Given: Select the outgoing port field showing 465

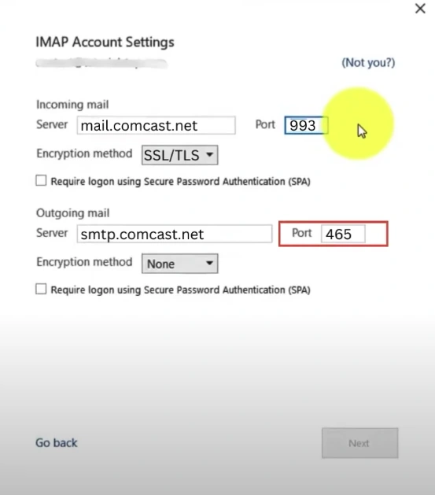Looking at the screenshot, I should pyautogui.click(x=343, y=234).
